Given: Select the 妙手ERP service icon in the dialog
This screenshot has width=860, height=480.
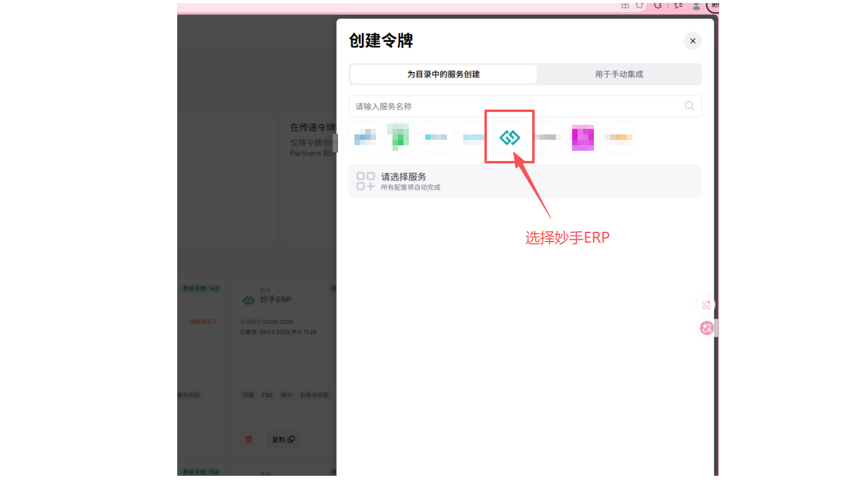Looking at the screenshot, I should [x=510, y=137].
